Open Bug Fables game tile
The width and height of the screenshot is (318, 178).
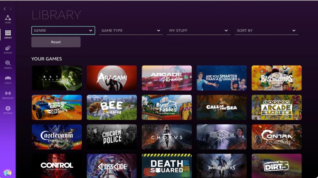167,107
